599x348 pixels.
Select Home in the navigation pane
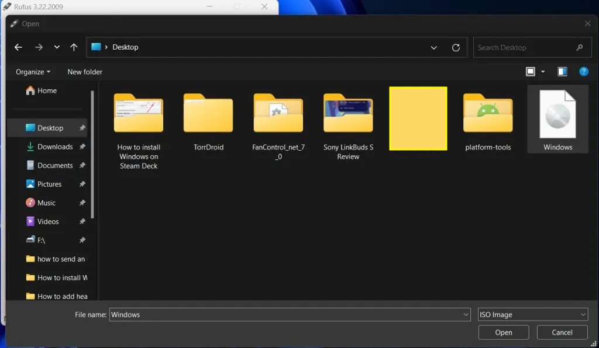tap(42, 91)
